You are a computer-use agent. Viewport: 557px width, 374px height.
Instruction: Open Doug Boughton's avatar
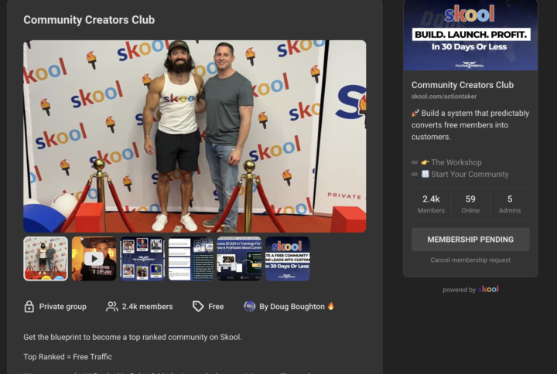pos(249,306)
